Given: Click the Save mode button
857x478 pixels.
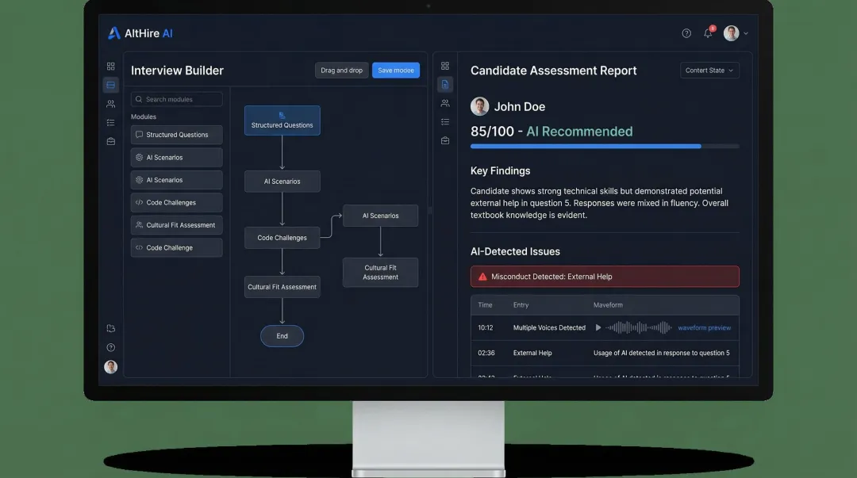Looking at the screenshot, I should pyautogui.click(x=395, y=70).
